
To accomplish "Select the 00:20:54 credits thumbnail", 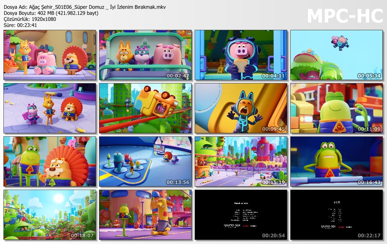I will (241, 215).
